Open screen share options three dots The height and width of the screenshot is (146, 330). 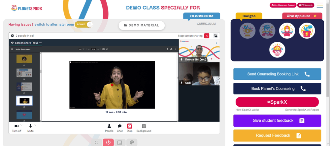pos(40,43)
